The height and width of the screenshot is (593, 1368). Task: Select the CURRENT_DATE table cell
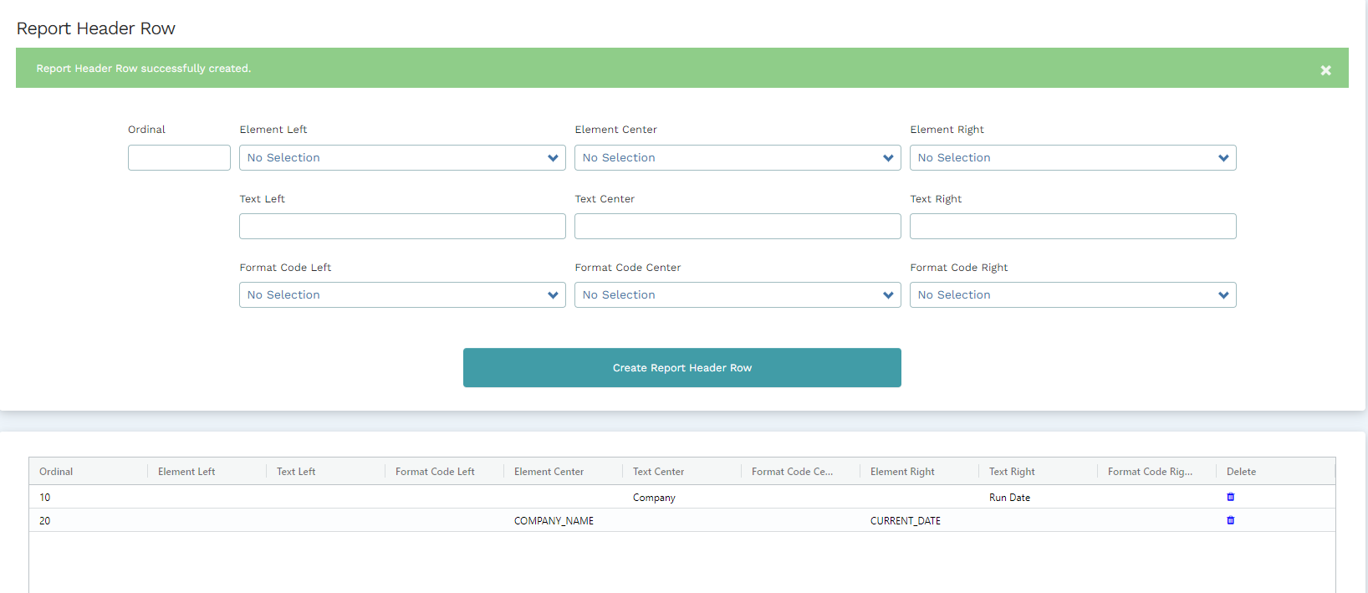click(x=906, y=521)
